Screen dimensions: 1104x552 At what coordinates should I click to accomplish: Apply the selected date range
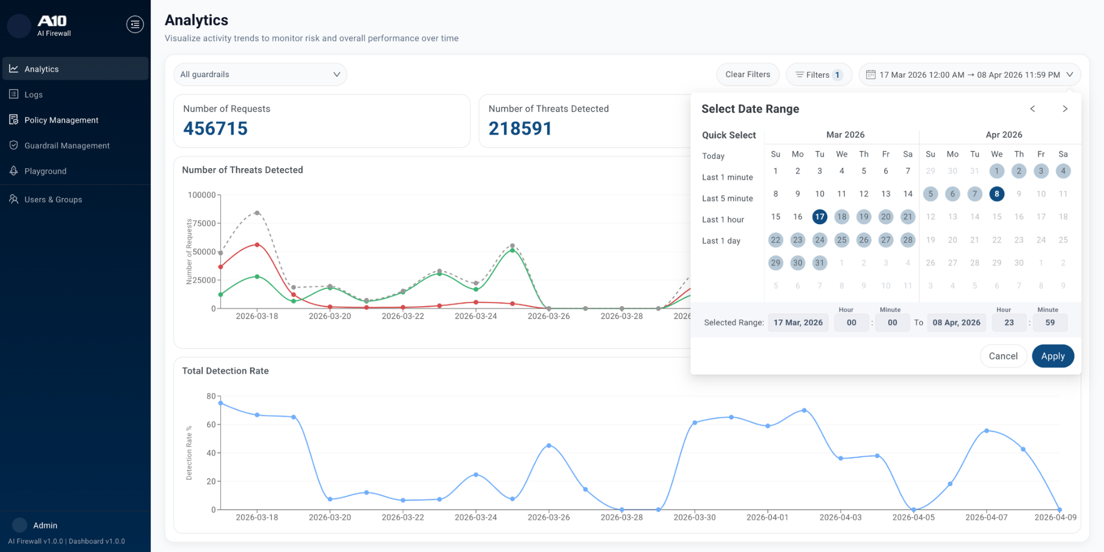tap(1052, 356)
